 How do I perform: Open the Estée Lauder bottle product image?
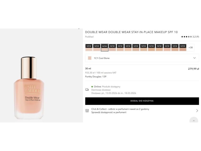pos(29,88)
